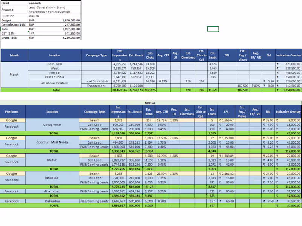Select the Search campaign cell for Rajouri
Viewport: 302px width, 226px height.
click(x=94, y=156)
